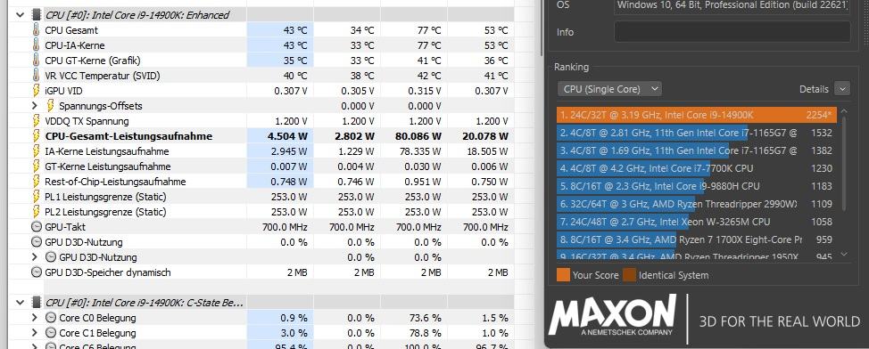Click the lightning icon beside iGPU VID
The height and width of the screenshot is (349, 869).
click(37, 90)
